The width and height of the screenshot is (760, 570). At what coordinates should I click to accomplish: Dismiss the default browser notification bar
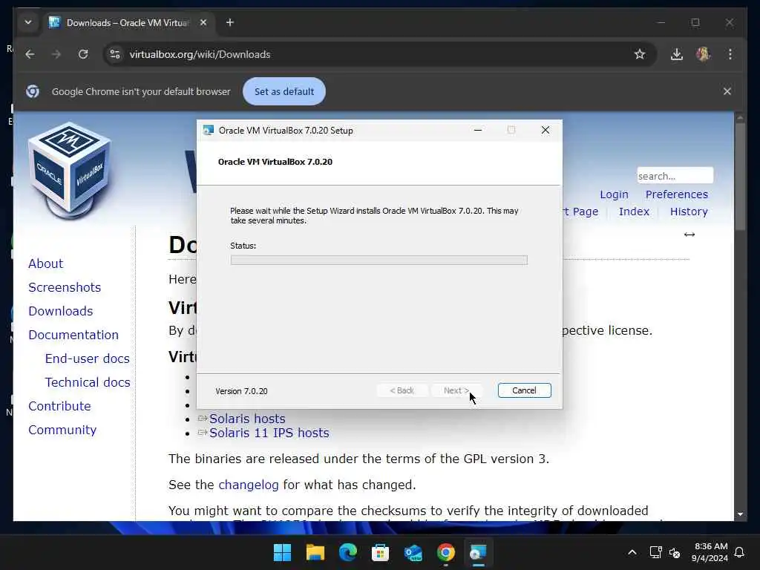(x=727, y=91)
